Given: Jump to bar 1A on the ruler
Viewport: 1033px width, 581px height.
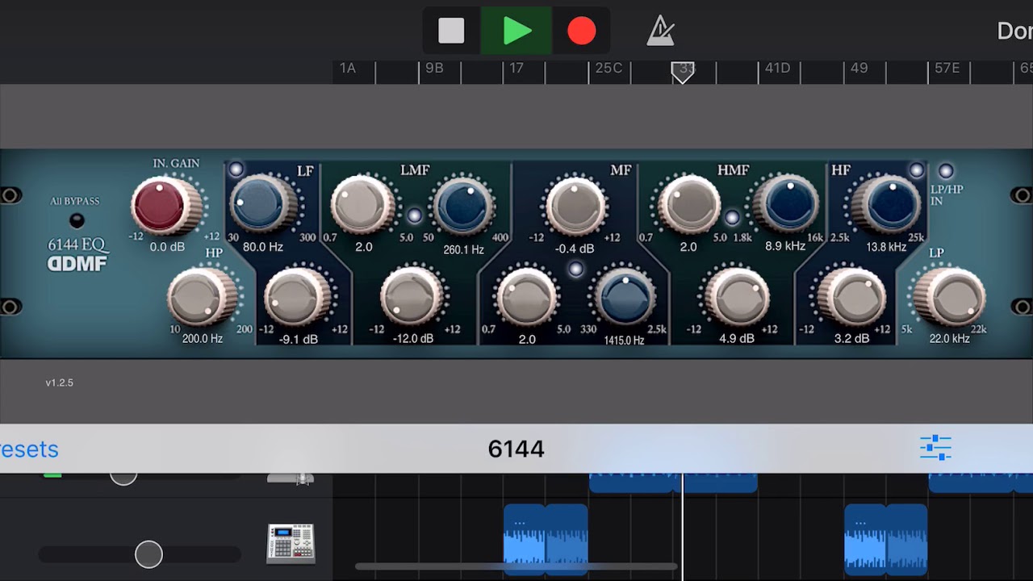Looking at the screenshot, I should click(348, 68).
